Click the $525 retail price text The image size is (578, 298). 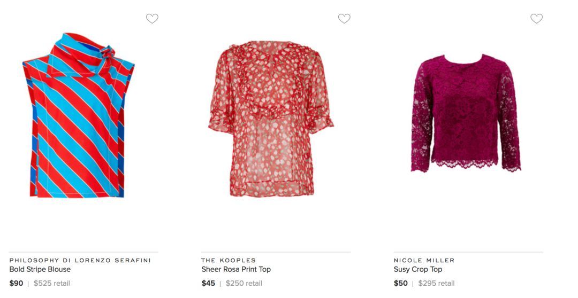(52, 283)
